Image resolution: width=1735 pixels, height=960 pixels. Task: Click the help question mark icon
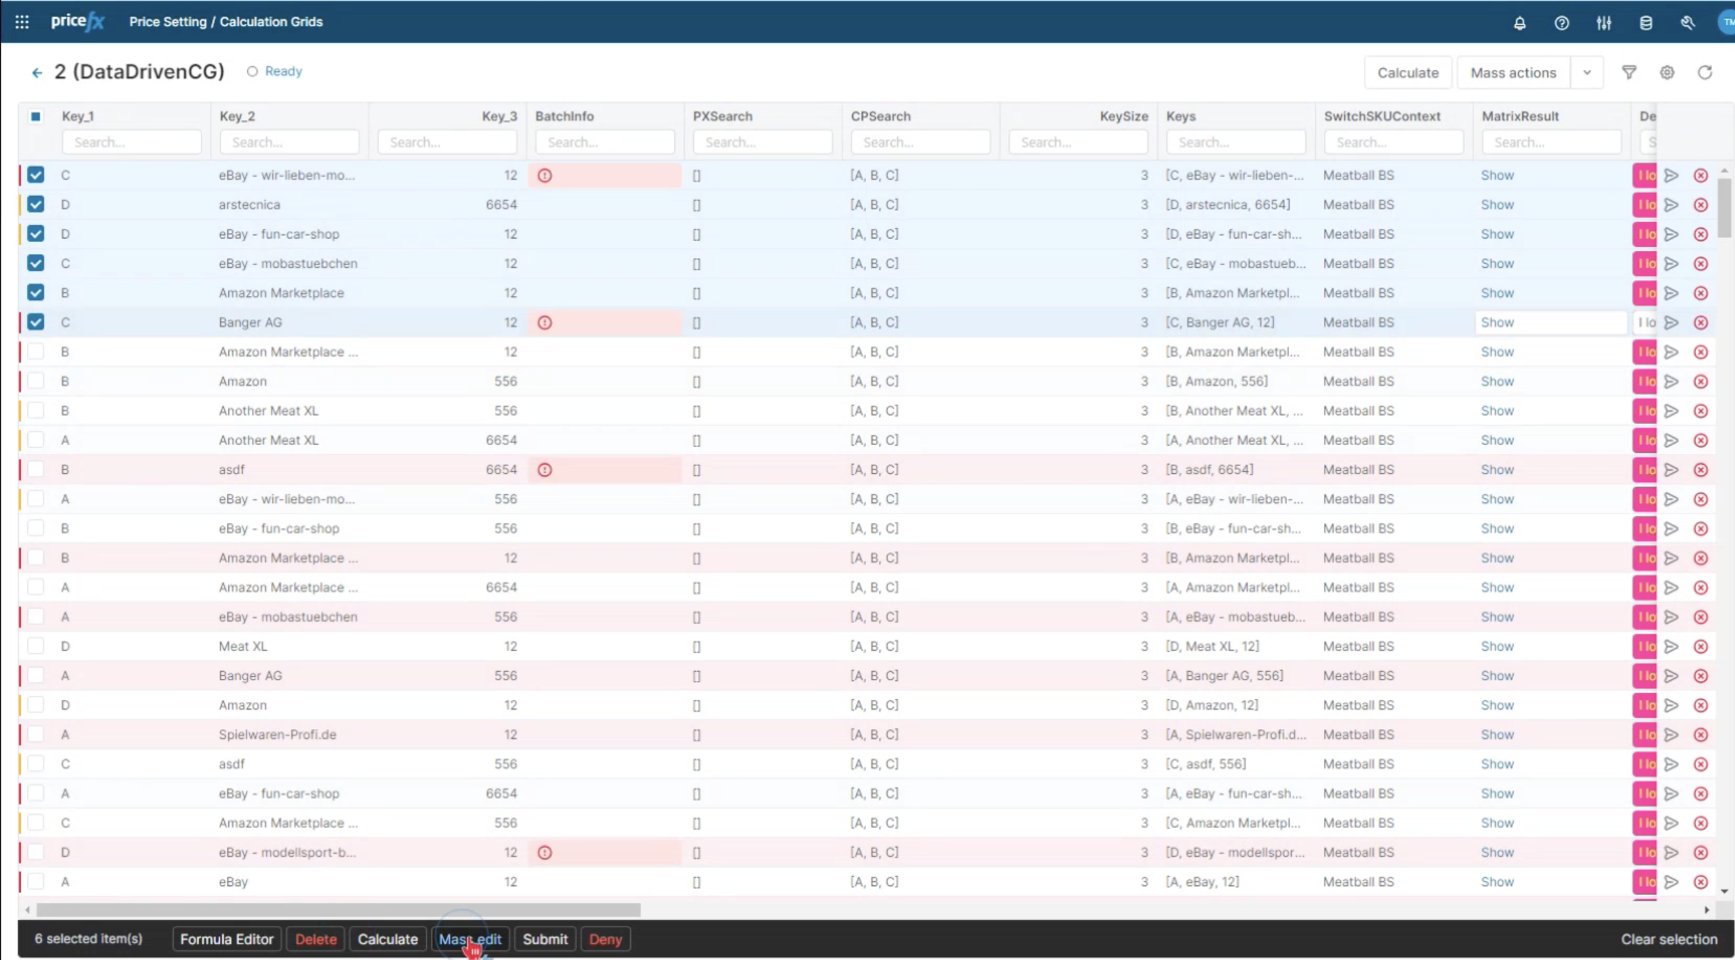point(1562,23)
